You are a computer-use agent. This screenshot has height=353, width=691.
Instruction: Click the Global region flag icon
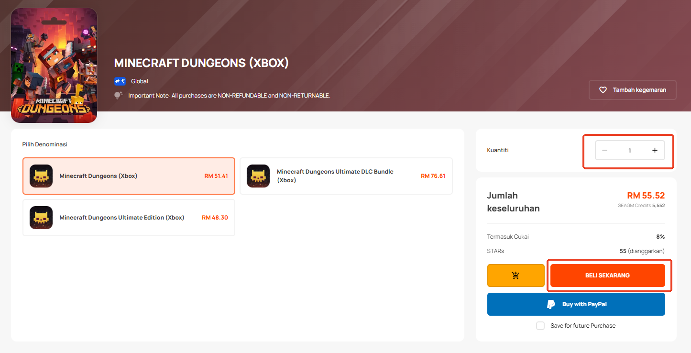click(120, 81)
